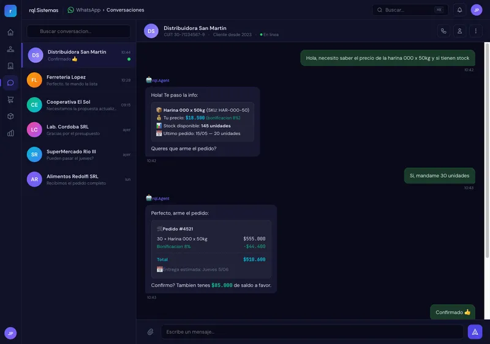Start a phone call with Distribuidora San Martin
490x344 pixels.
[x=443, y=31]
